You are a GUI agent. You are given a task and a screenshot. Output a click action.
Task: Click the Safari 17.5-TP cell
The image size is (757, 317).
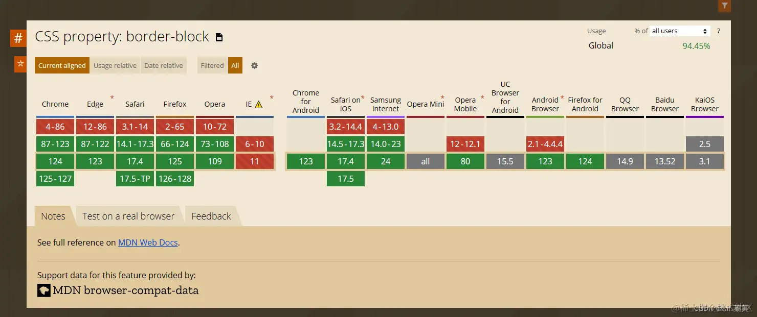(x=135, y=179)
